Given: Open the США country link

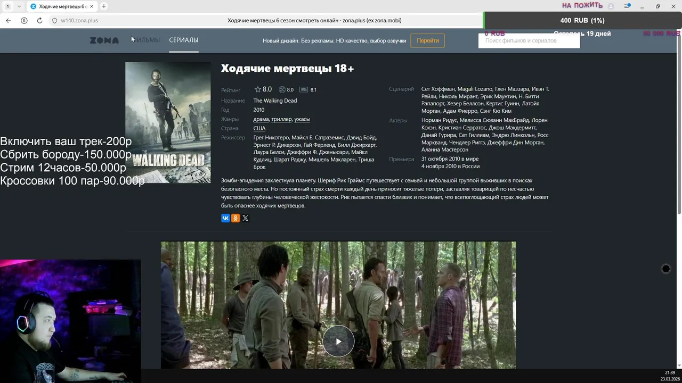Looking at the screenshot, I should (x=259, y=128).
